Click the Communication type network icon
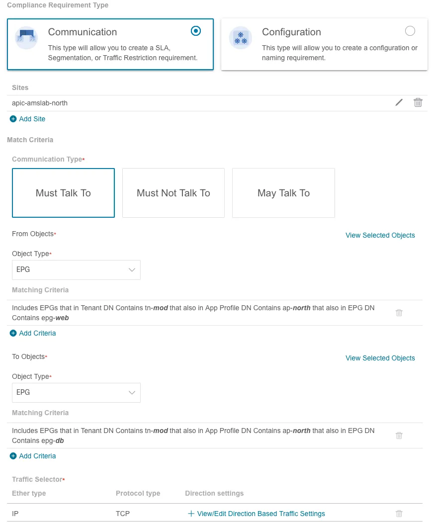 tap(26, 38)
